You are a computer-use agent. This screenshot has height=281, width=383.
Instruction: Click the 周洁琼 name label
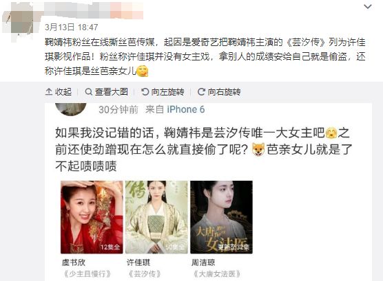pyautogui.click(x=203, y=262)
